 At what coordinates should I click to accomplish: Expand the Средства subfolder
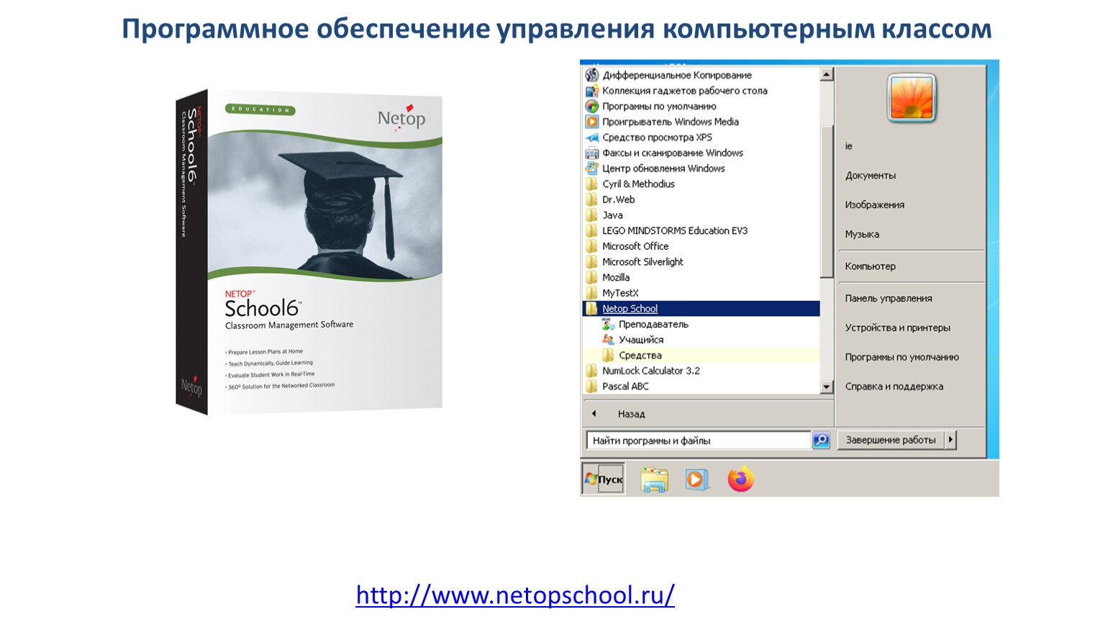(x=640, y=356)
